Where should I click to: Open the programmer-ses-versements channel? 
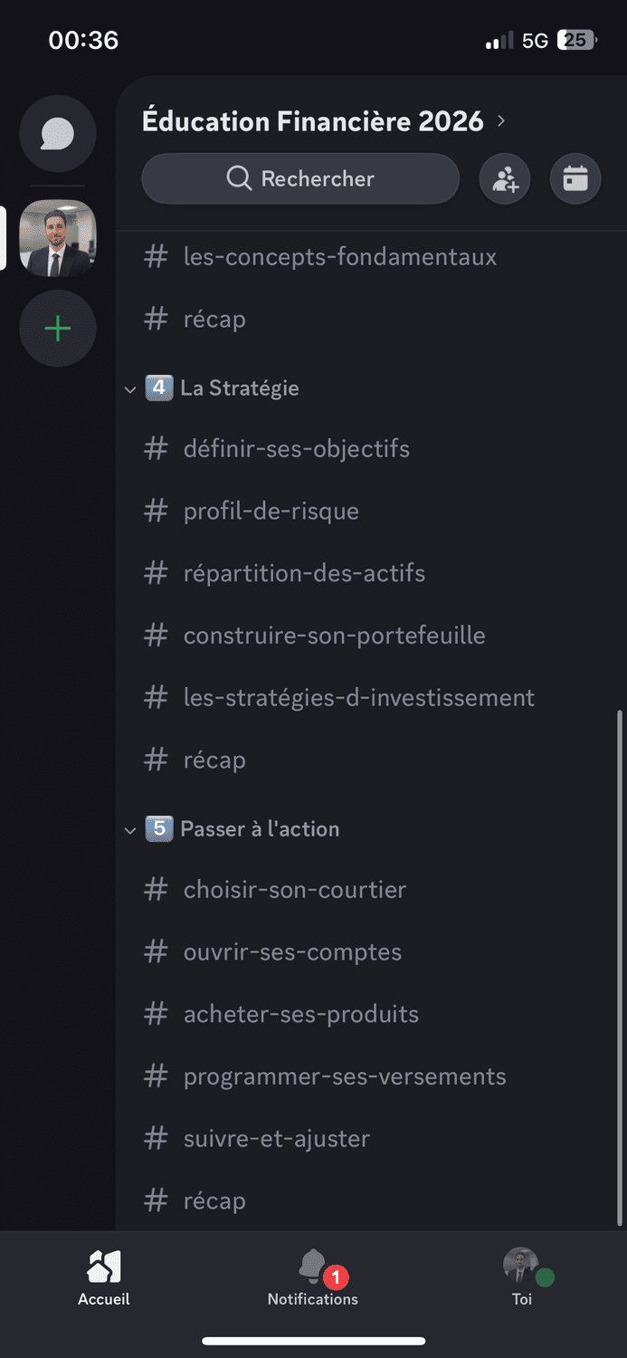344,1077
